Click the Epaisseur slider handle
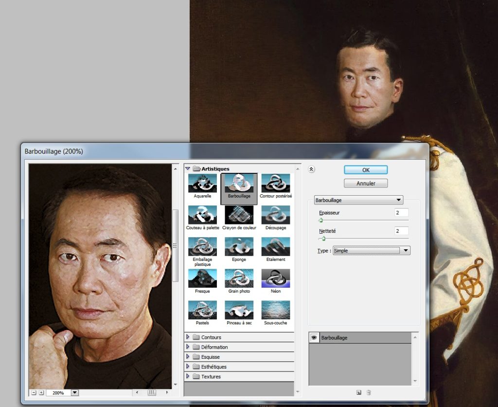 (321, 220)
